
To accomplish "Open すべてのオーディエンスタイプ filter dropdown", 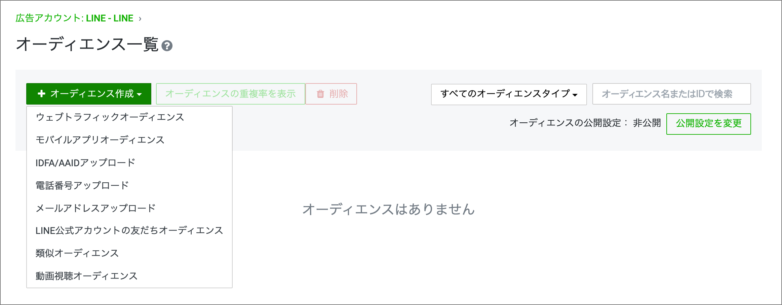I will pos(509,94).
